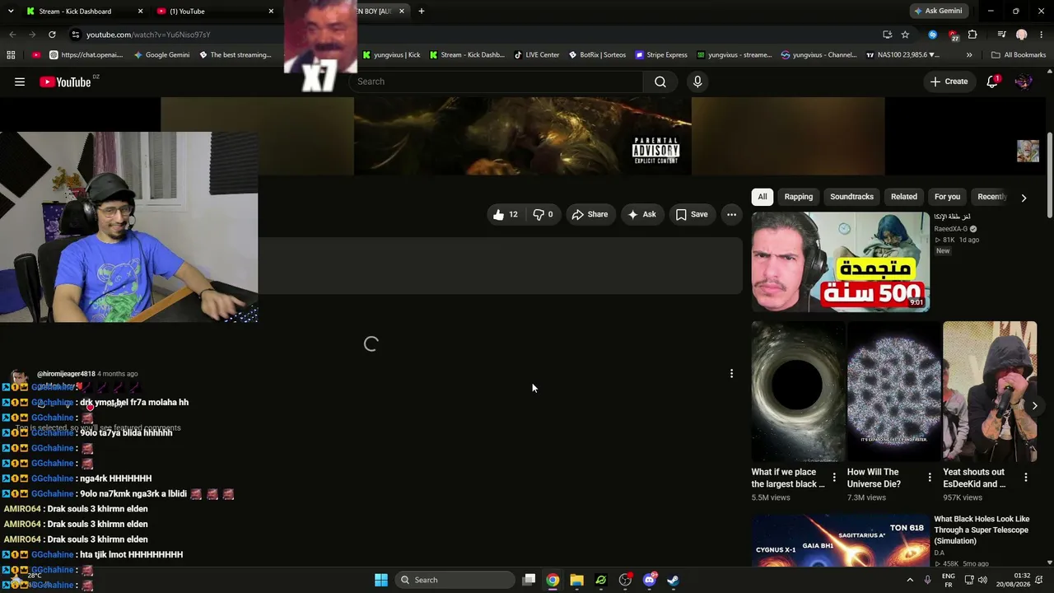The height and width of the screenshot is (593, 1054).
Task: Open options for Yeat shouts out video
Action: coord(1026,478)
